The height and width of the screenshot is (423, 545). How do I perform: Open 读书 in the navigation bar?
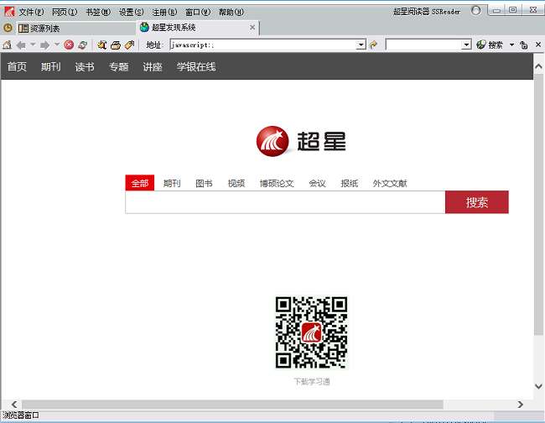pyautogui.click(x=85, y=67)
